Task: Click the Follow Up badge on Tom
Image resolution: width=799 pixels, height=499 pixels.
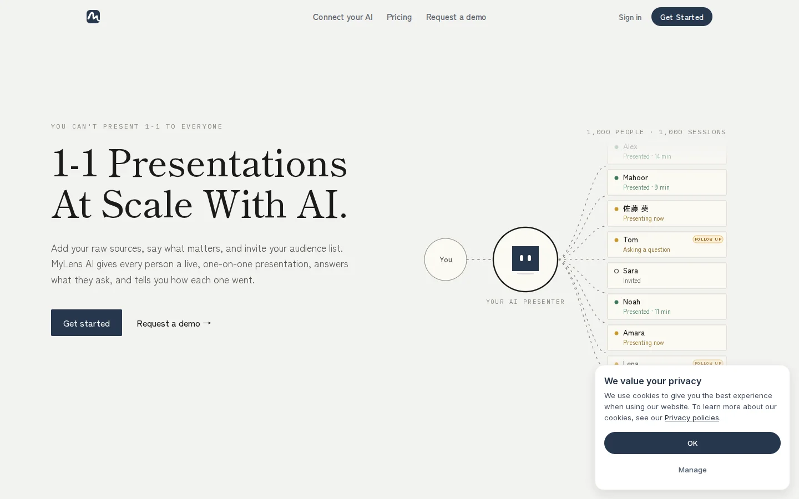Action: [x=708, y=240]
